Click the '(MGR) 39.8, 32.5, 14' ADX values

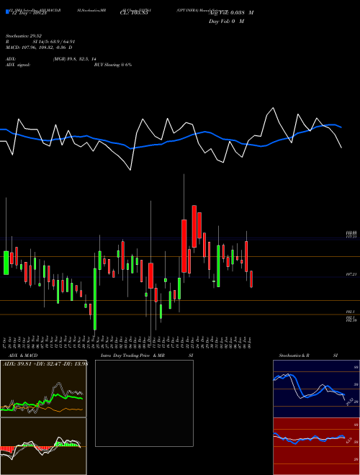click(74, 59)
